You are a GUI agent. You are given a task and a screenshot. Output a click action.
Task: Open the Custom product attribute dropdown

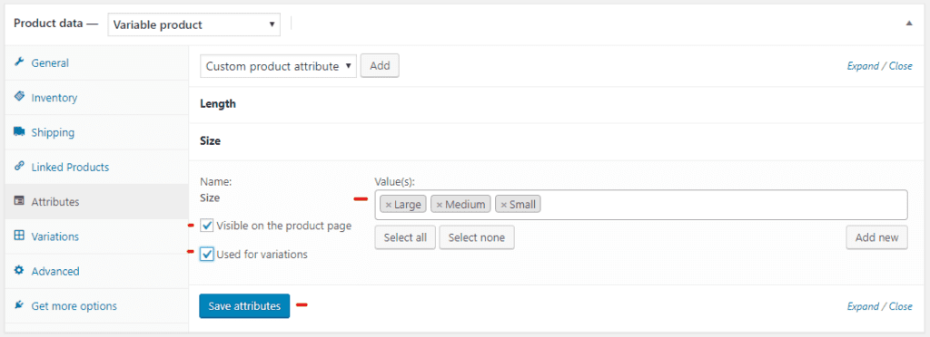click(279, 66)
